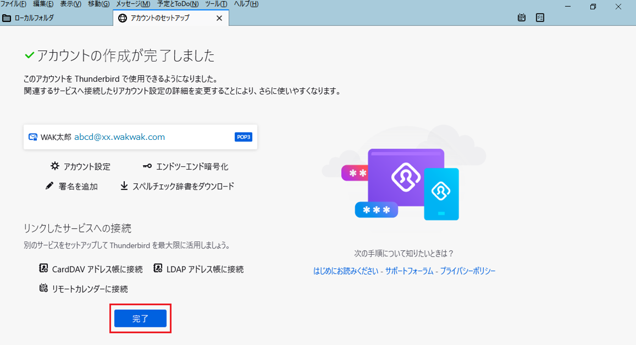Screen dimensions: 636x345
Task: Click the 完了 button
Action: pyautogui.click(x=140, y=318)
